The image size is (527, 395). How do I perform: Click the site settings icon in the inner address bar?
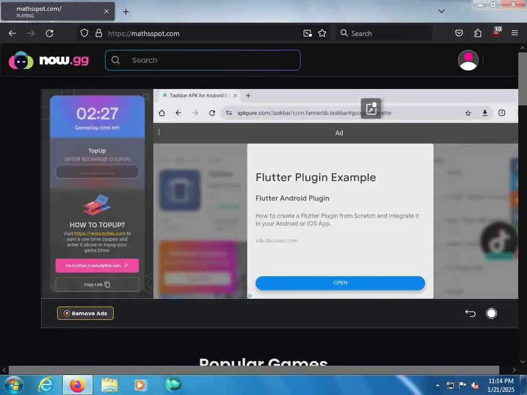click(x=229, y=113)
